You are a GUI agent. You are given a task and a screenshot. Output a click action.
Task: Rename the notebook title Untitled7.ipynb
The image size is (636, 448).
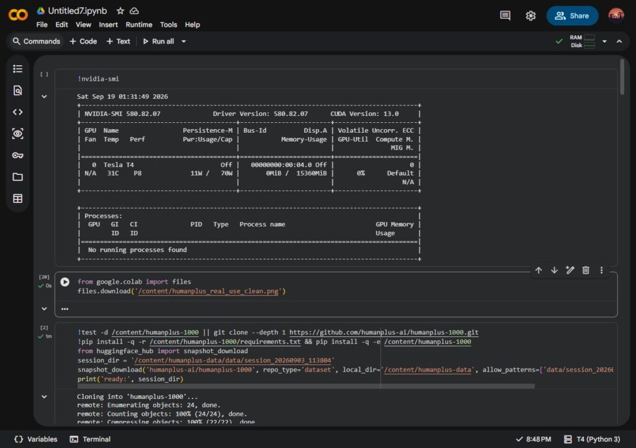click(x=78, y=11)
